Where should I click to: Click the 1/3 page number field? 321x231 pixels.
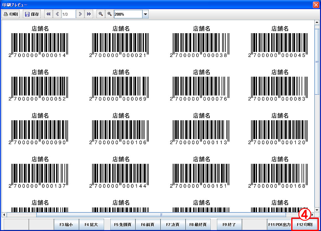68,14
